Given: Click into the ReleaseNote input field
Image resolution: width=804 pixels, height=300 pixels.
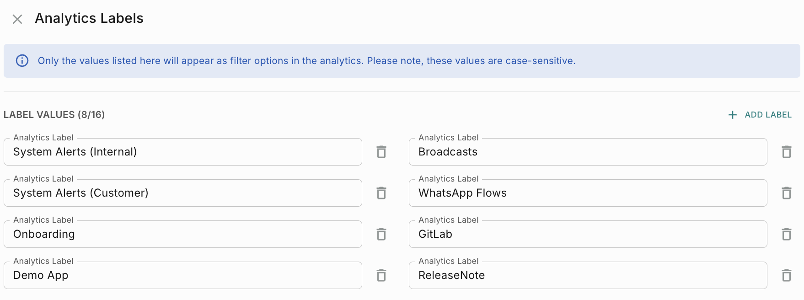Looking at the screenshot, I should click(588, 275).
